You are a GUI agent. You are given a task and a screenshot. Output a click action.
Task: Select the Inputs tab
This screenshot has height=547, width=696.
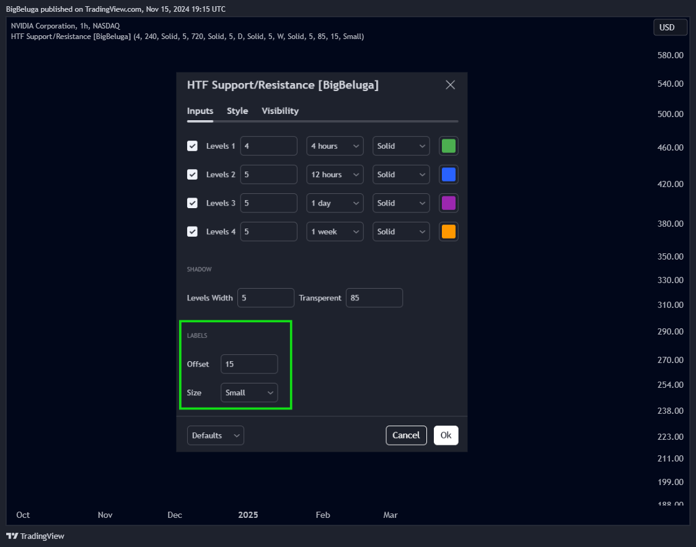(x=200, y=111)
